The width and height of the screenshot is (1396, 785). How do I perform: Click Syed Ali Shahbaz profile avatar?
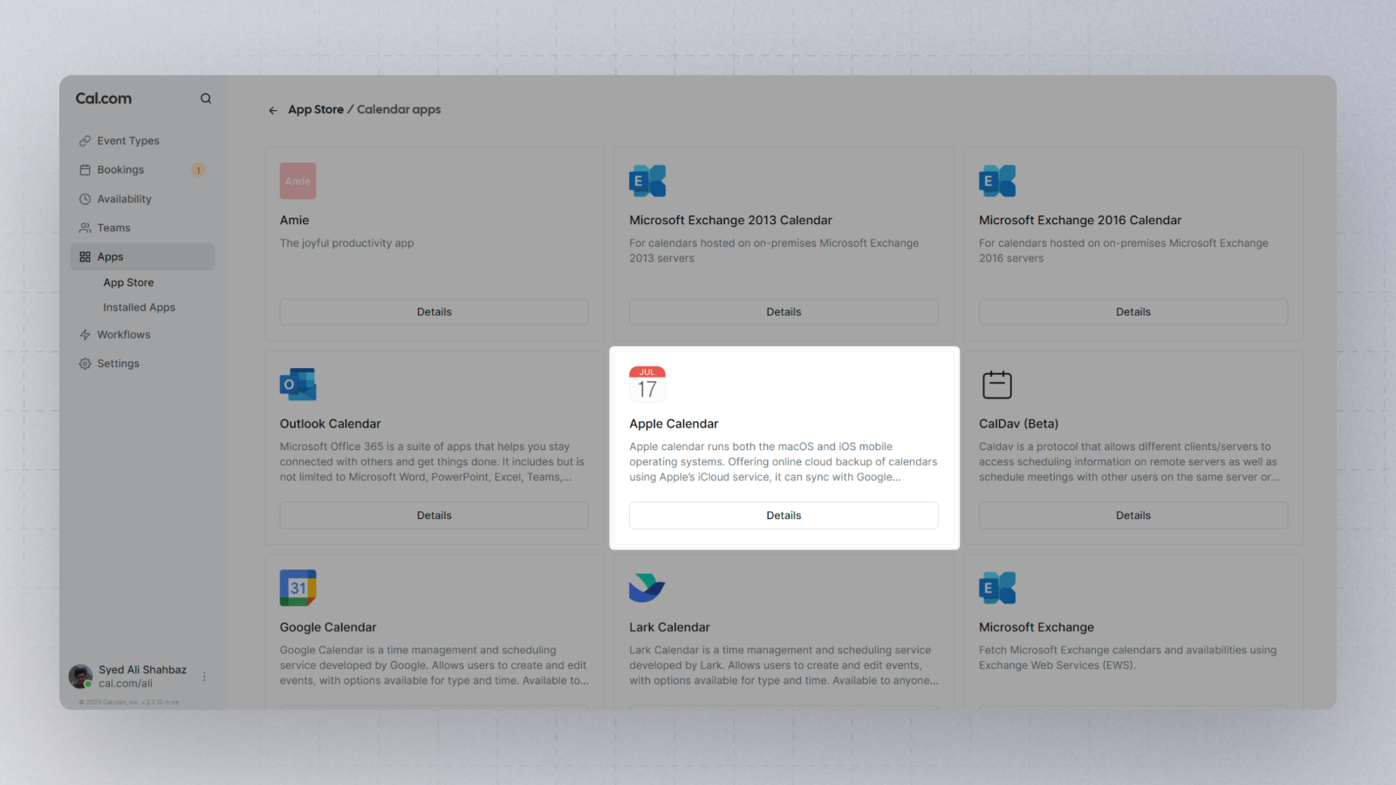tap(80, 676)
